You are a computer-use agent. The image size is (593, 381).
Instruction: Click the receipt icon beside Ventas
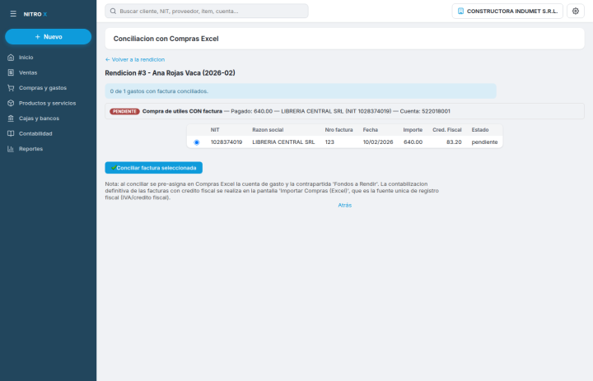[11, 72]
